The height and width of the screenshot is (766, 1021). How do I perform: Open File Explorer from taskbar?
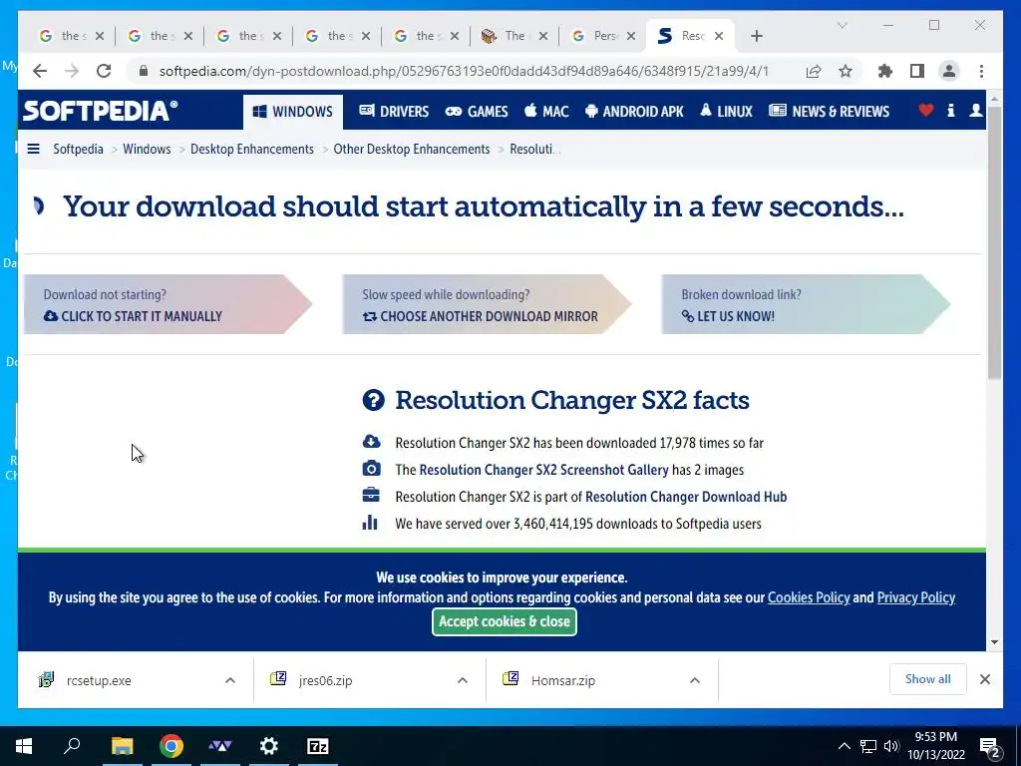122,746
